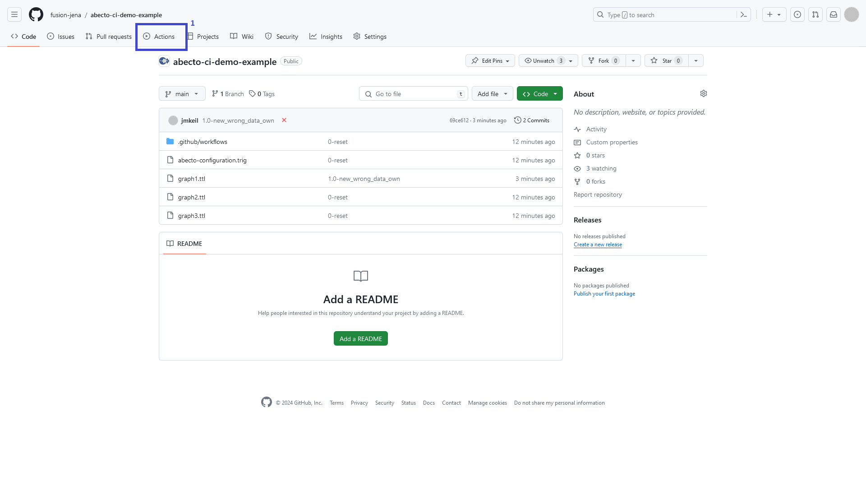Image resolution: width=866 pixels, height=485 pixels.
Task: Open the 3 watching link
Action: [x=595, y=168]
